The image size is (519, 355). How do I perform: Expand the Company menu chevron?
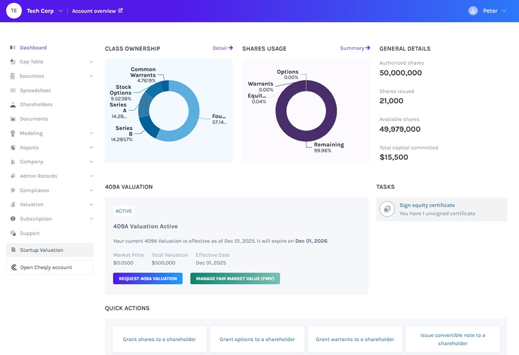[x=91, y=162]
